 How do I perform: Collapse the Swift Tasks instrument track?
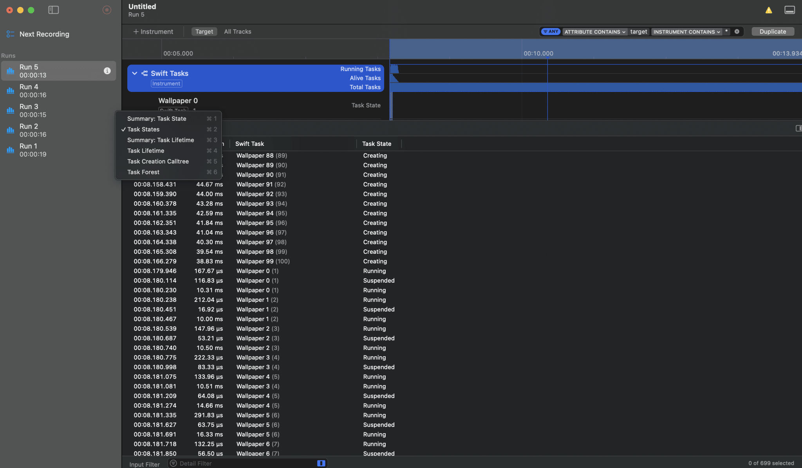pyautogui.click(x=135, y=74)
